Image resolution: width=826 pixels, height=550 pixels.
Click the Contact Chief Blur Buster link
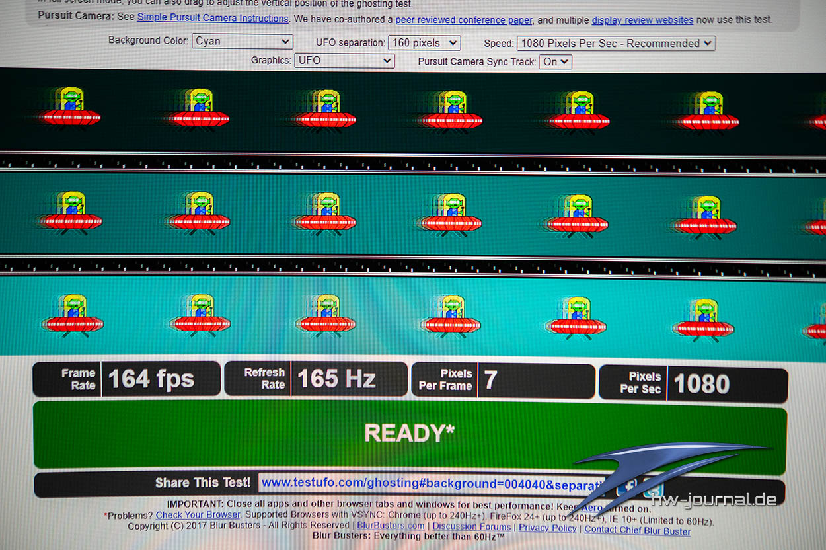click(637, 530)
